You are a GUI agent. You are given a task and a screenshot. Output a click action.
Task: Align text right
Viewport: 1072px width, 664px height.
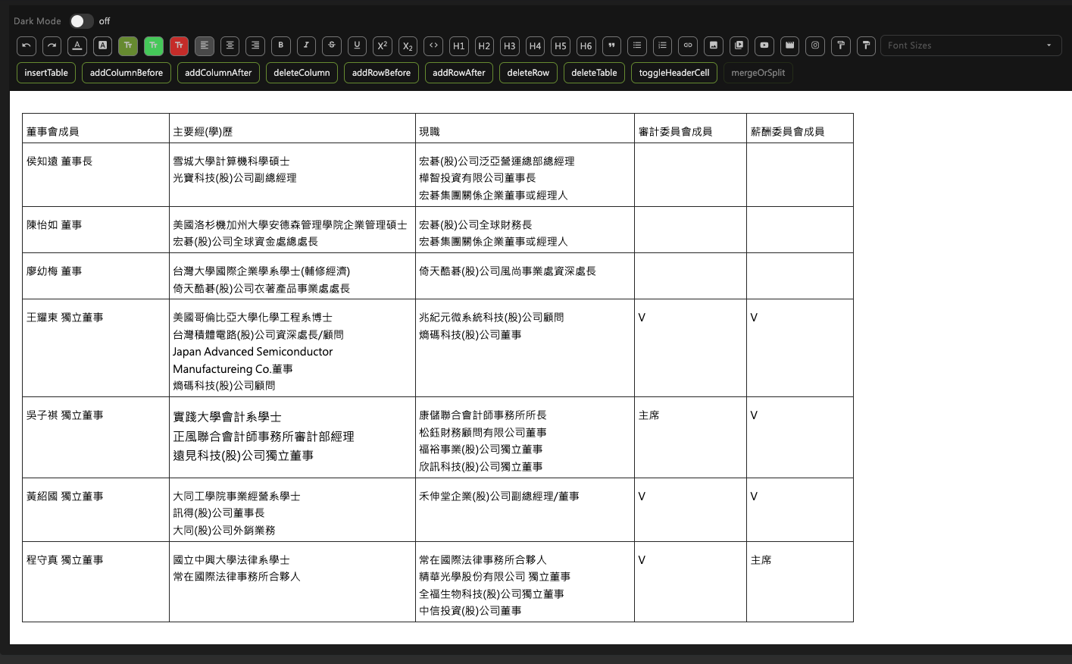[x=255, y=45]
